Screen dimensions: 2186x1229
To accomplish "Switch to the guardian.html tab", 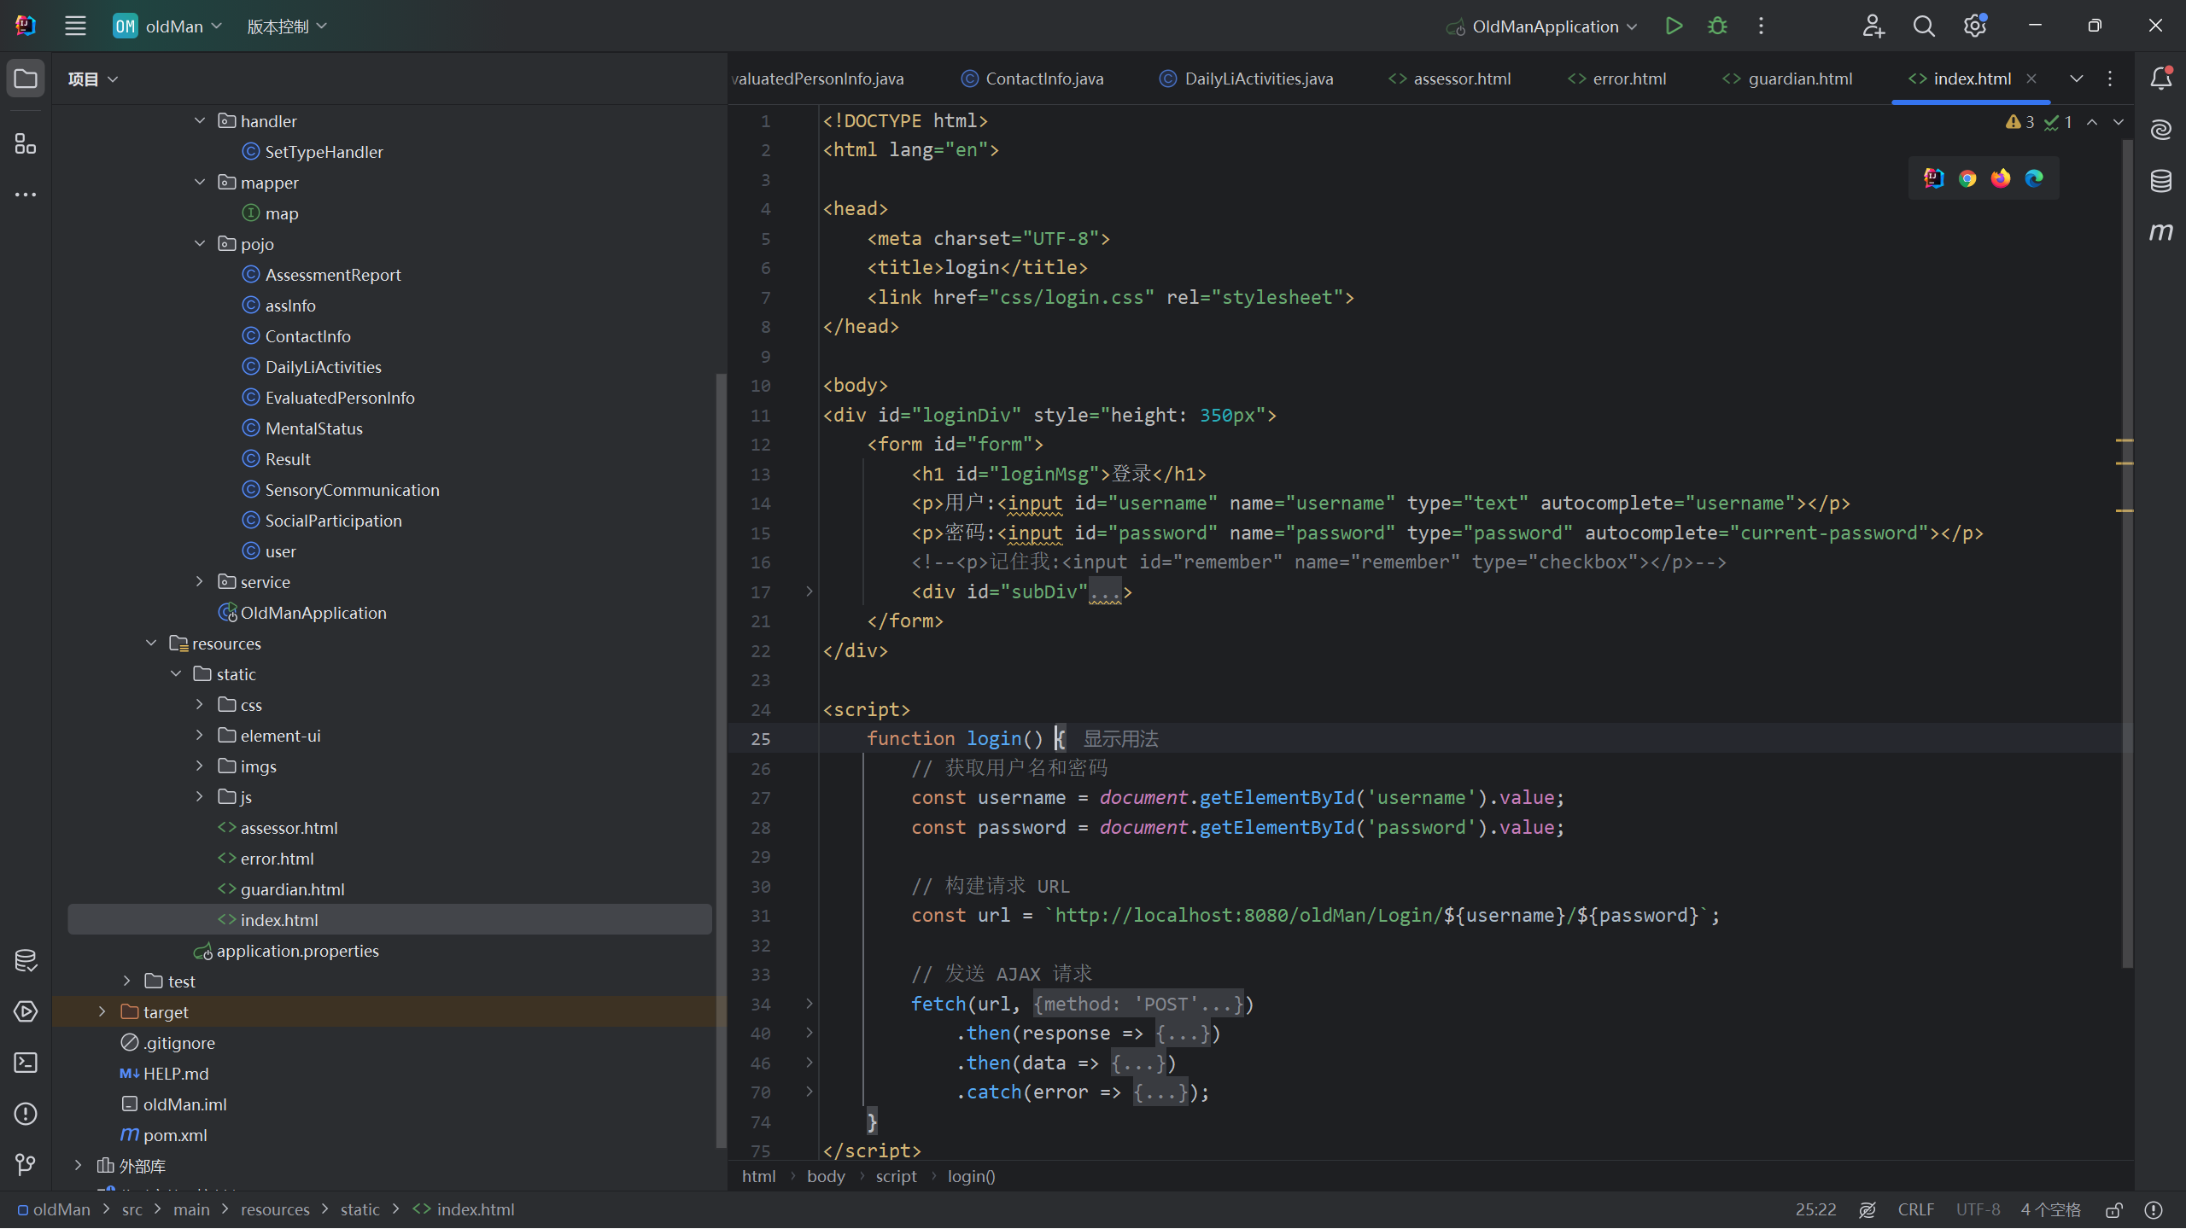I will [x=1787, y=79].
